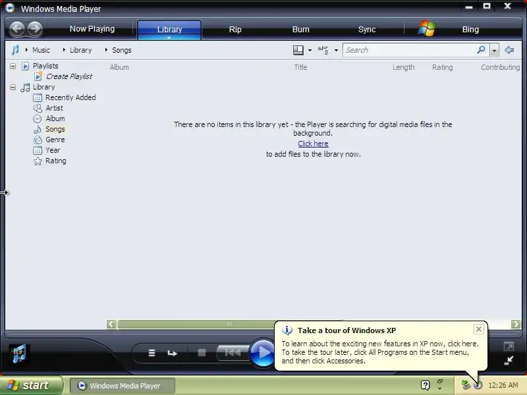This screenshot has height=395, width=527.
Task: Select Library node in navigation tree
Action: (43, 87)
